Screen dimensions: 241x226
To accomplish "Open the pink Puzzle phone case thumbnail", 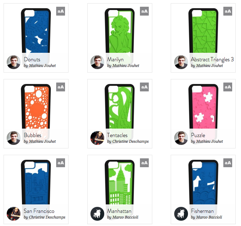I will tap(203, 106).
